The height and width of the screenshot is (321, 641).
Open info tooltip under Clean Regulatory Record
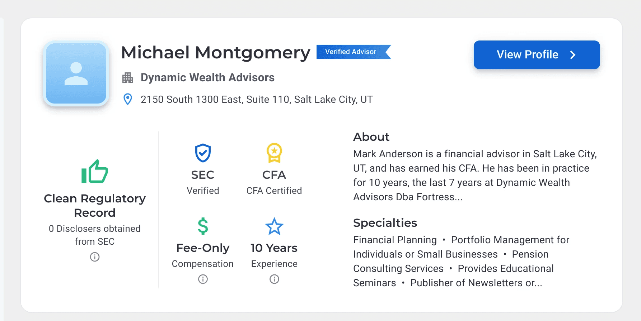pos(95,257)
